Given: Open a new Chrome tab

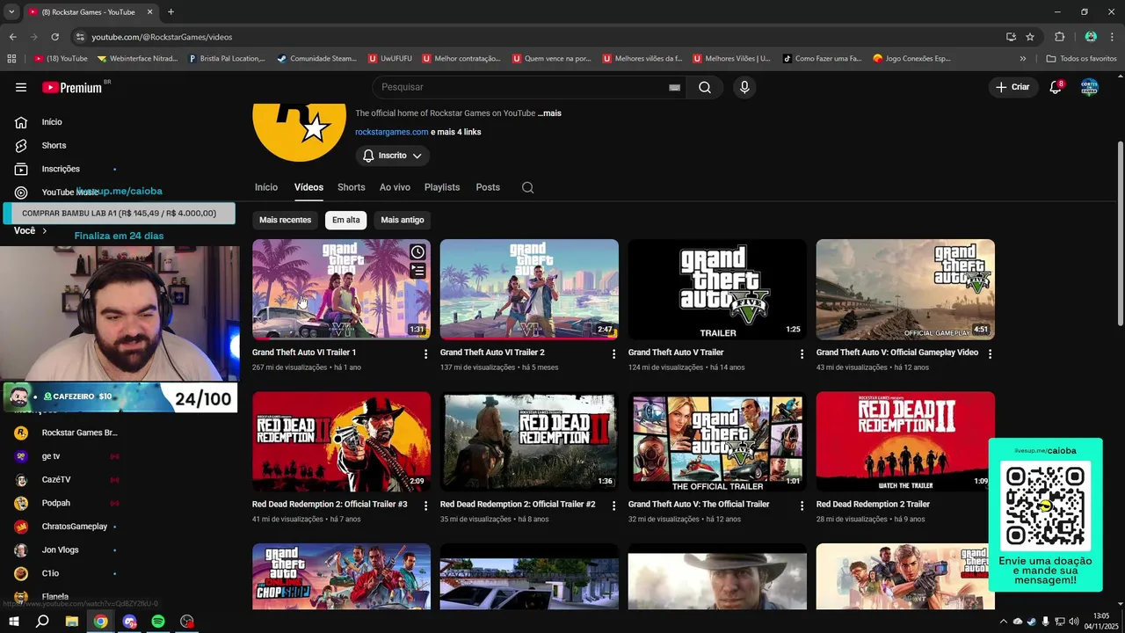Looking at the screenshot, I should [171, 12].
